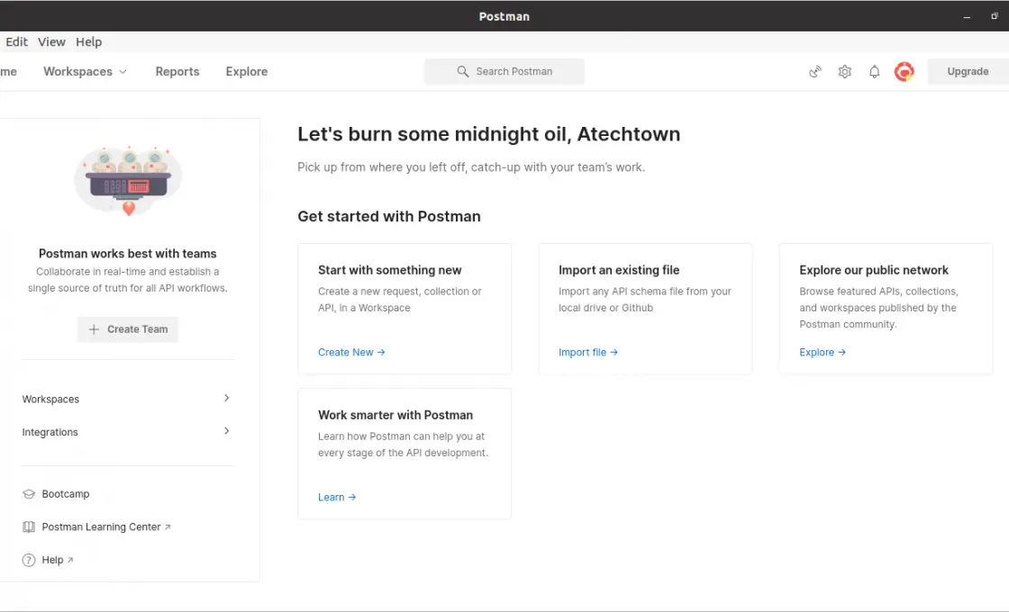
Task: Click the Integrations sidebar label
Action: point(50,432)
